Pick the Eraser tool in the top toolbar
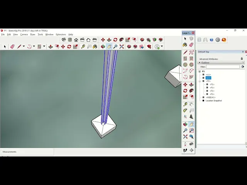Screen dimensions: 247x185 pyautogui.click(x=12, y=47)
